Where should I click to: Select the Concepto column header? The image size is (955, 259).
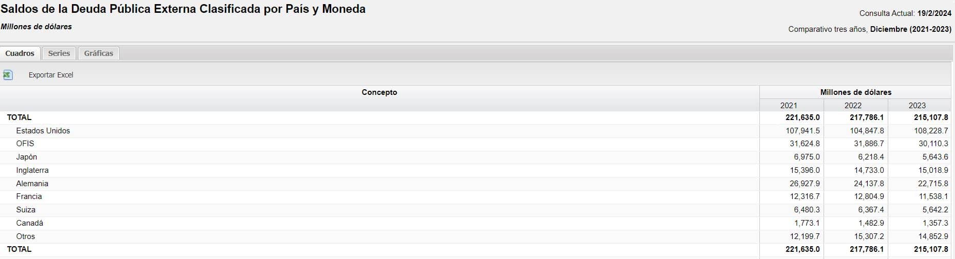pos(379,92)
